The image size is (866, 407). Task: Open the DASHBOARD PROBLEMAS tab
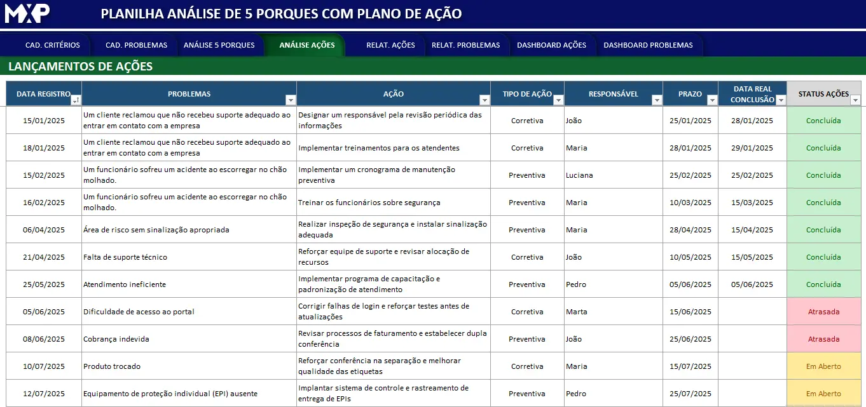[x=648, y=45]
